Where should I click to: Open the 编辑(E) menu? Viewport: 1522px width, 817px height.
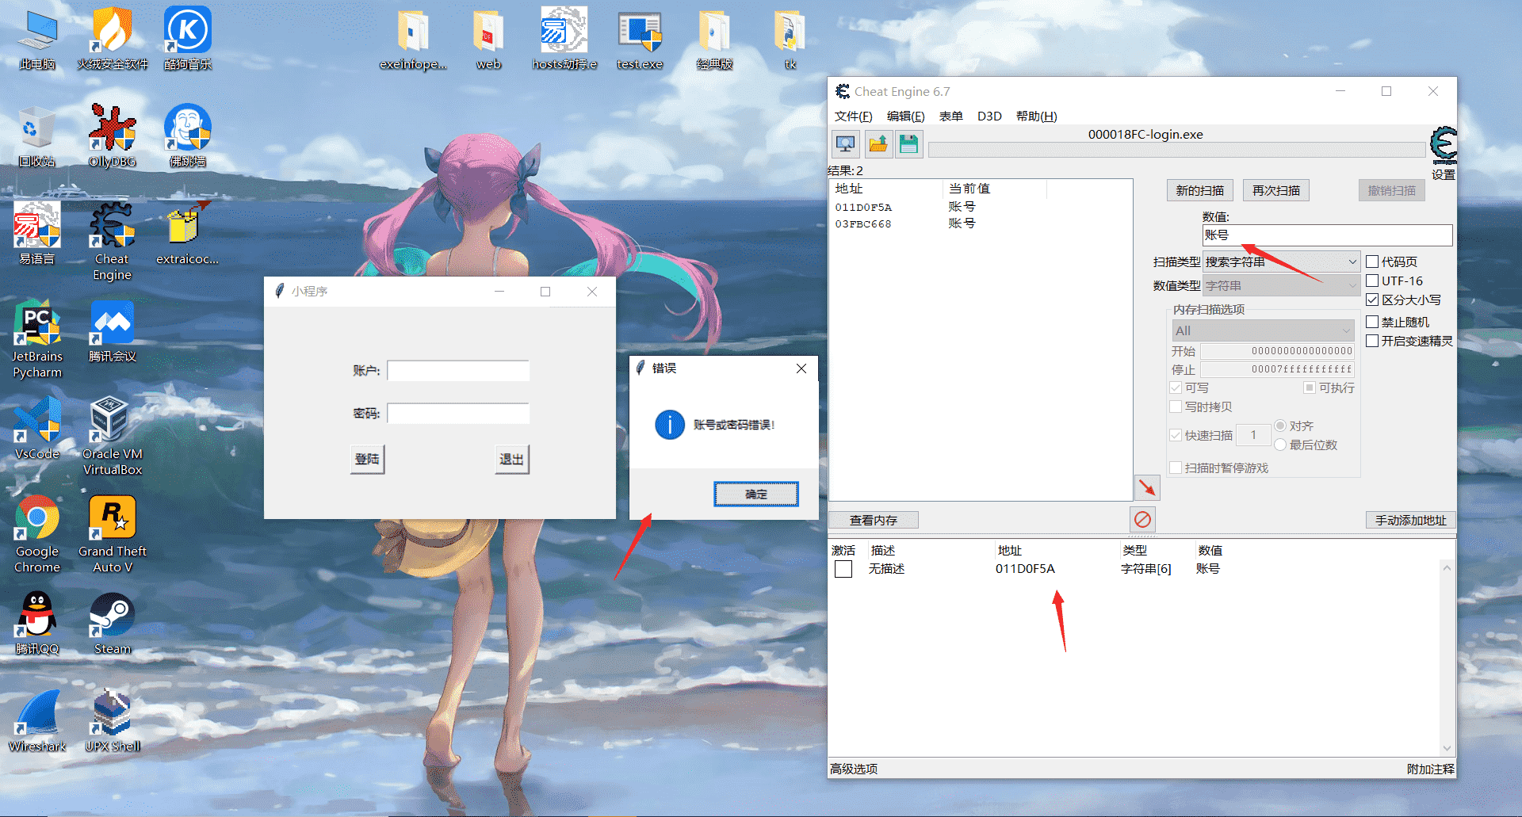pyautogui.click(x=905, y=116)
